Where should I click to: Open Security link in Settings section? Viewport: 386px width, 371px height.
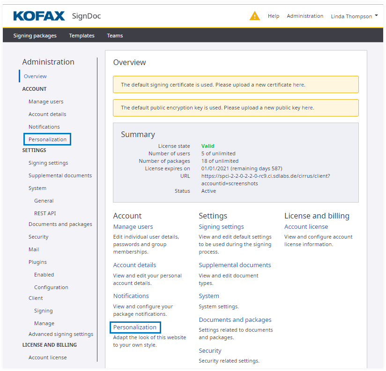tap(210, 351)
